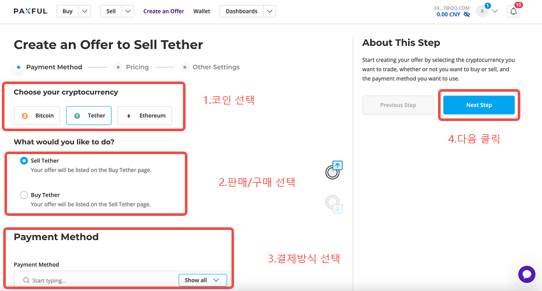The width and height of the screenshot is (542, 291).
Task: Expand the Sell dropdown arrow
Action: click(x=128, y=11)
